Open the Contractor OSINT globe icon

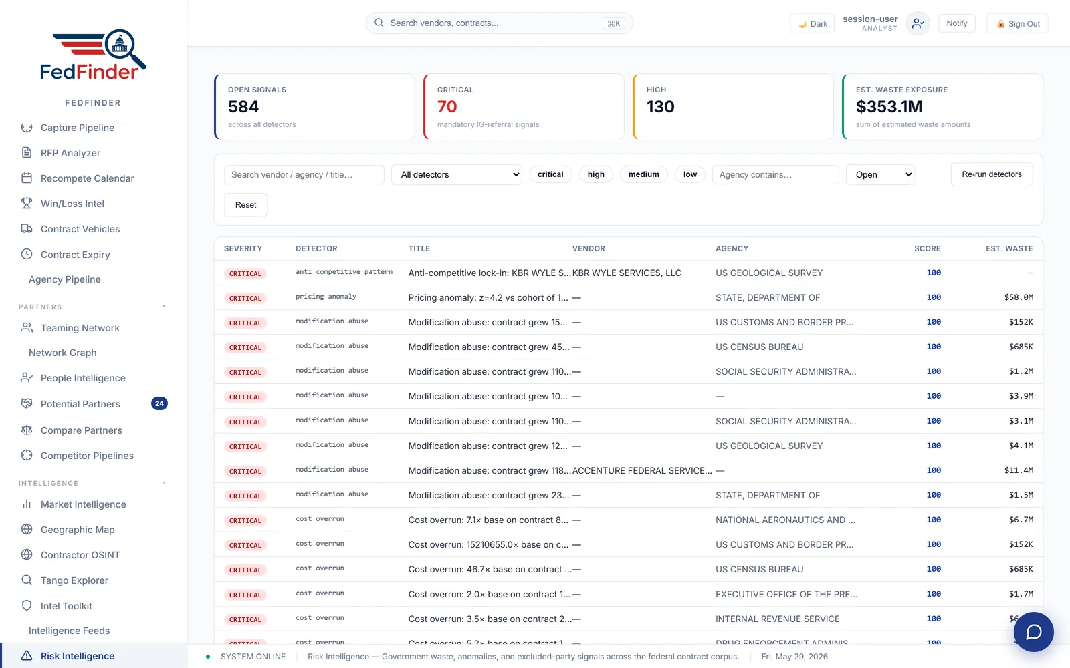tap(27, 554)
